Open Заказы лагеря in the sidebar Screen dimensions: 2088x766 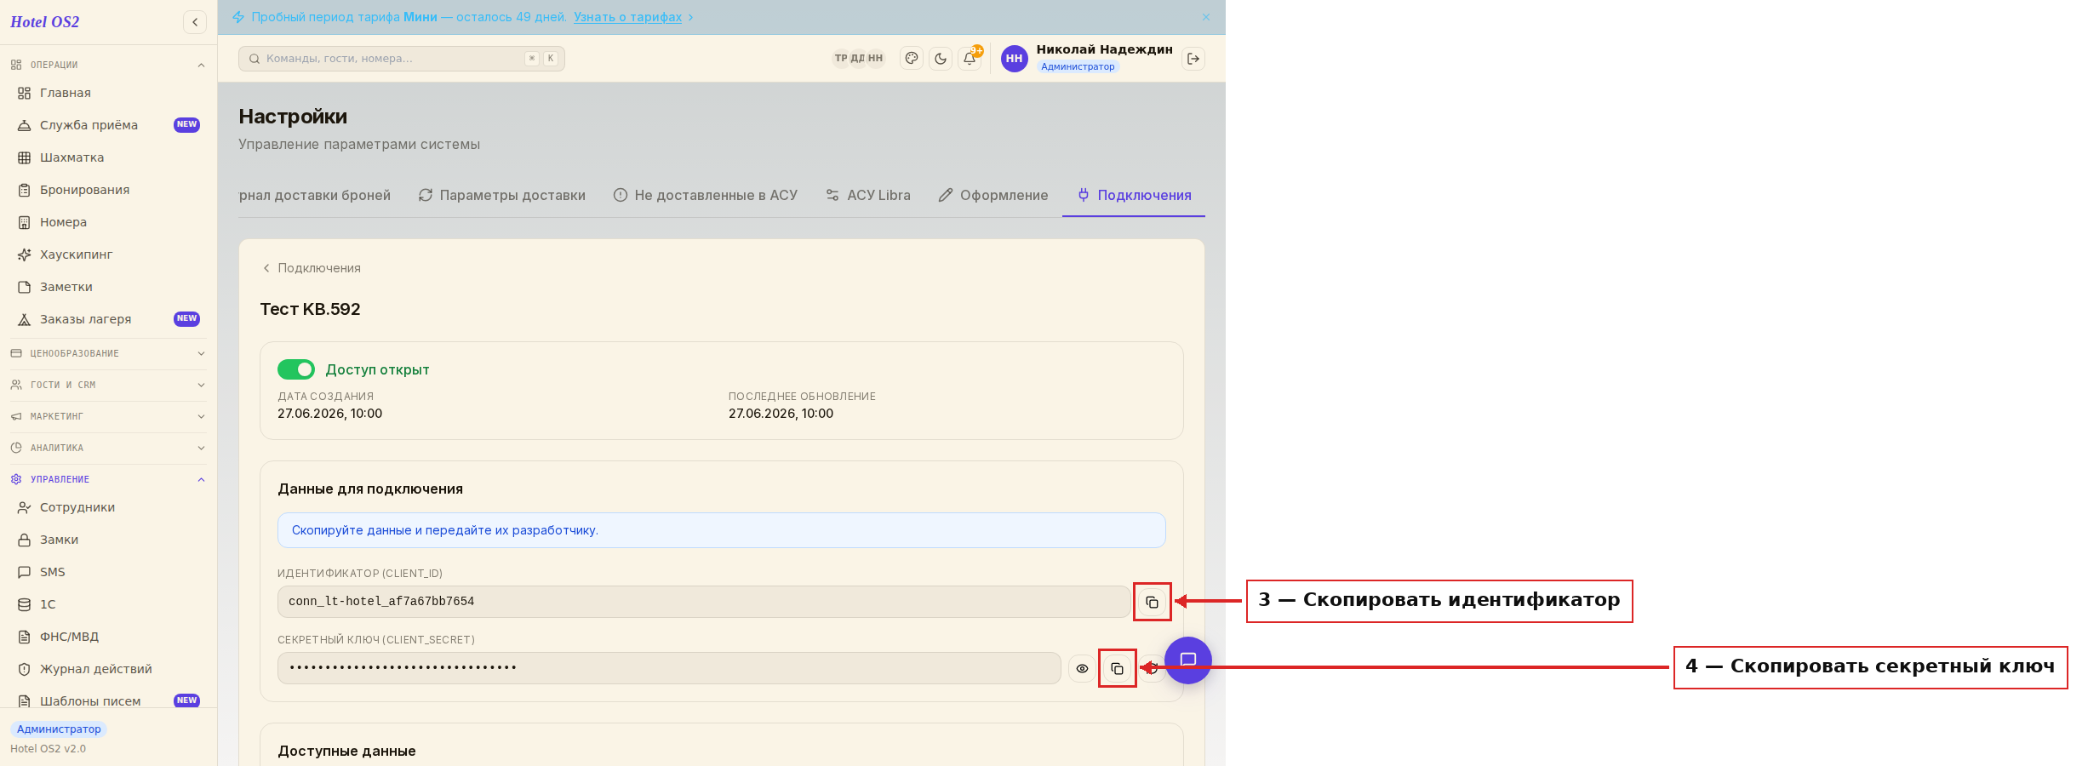click(108, 319)
